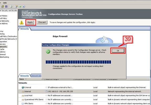Click 'Network representing the internal network.' description
The image size is (151, 105).
pos(125,91)
